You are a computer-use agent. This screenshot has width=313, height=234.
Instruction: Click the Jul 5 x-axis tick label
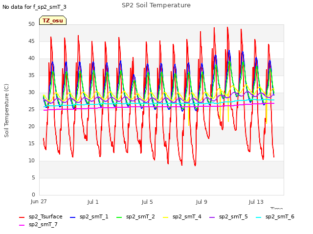pos(147,202)
